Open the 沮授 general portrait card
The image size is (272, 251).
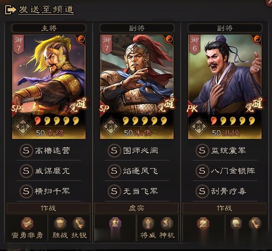pyautogui.click(x=225, y=87)
